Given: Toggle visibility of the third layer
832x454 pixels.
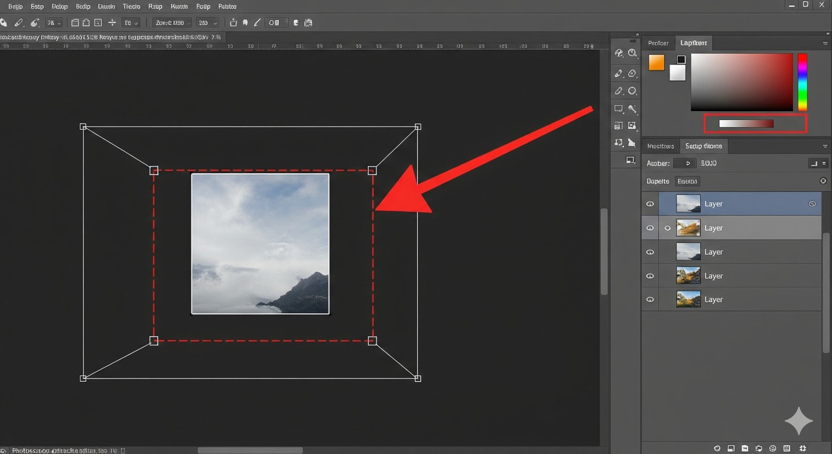Looking at the screenshot, I should 650,252.
